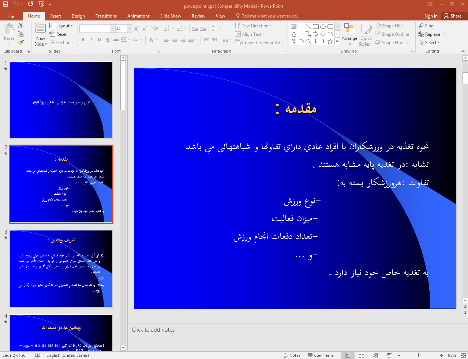The height and width of the screenshot is (359, 468).
Task: Switch to Slide Sorter view icon
Action: pyautogui.click(x=362, y=355)
